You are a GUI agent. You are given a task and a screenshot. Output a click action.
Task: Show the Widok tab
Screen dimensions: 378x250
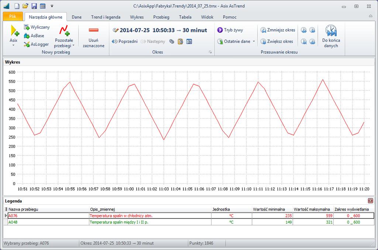pyautogui.click(x=207, y=17)
